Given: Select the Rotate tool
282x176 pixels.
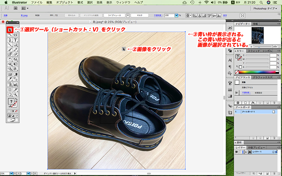Looking at the screenshot, I should point(10,59).
